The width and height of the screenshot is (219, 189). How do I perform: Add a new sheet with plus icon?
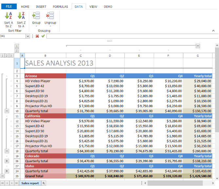(x=44, y=183)
